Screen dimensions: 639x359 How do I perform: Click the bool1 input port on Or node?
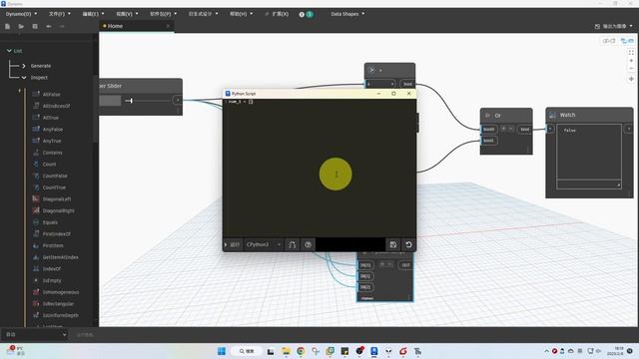(x=488, y=141)
